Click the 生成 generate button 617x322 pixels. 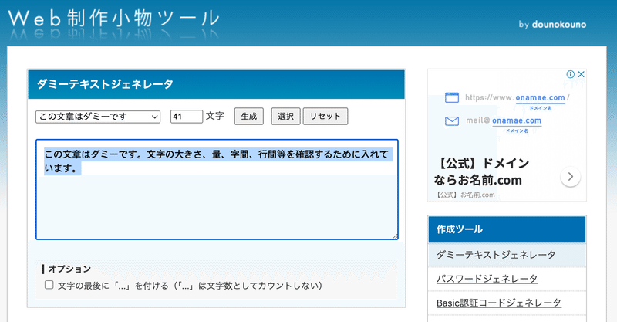(248, 117)
